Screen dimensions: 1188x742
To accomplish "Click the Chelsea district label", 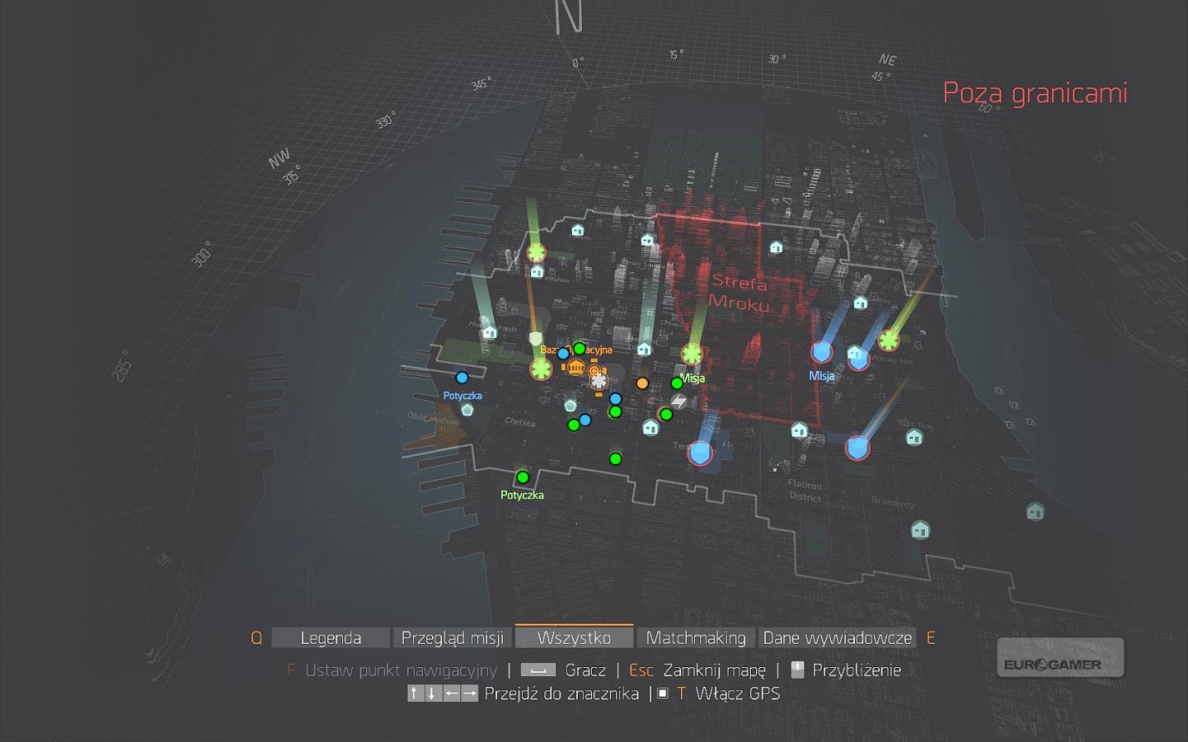I will 519,422.
